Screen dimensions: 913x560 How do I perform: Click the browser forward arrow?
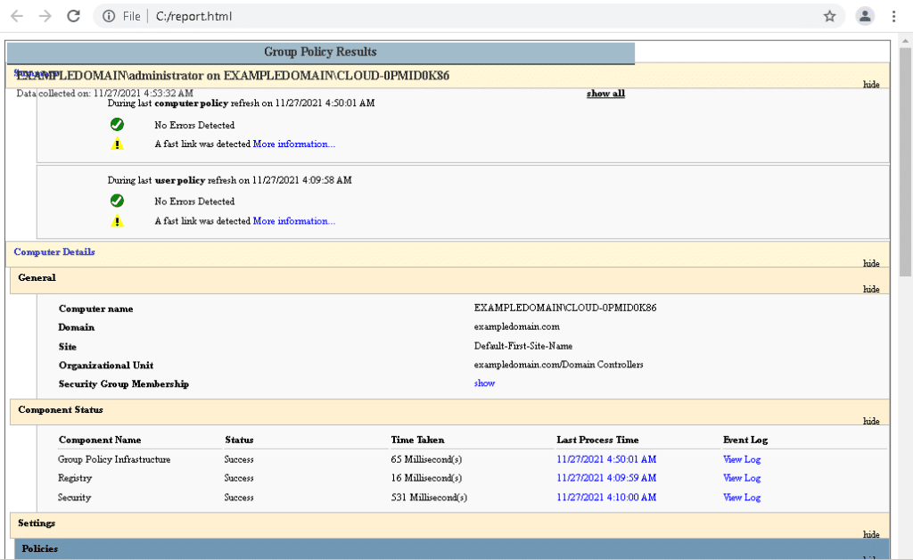(45, 15)
